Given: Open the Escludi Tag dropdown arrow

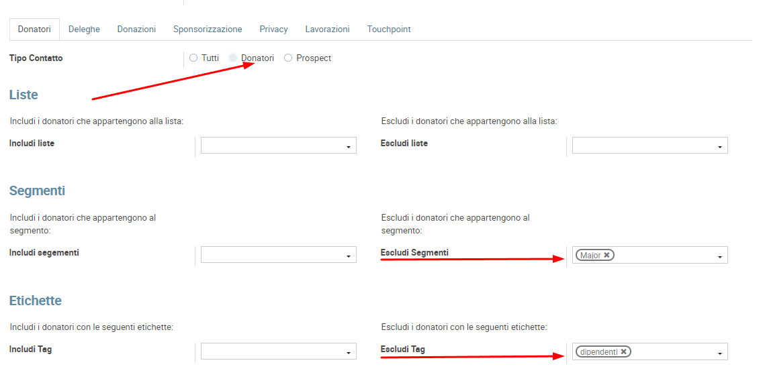Looking at the screenshot, I should click(720, 353).
